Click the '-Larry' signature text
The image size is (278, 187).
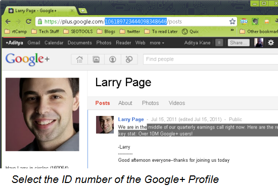coord(124,147)
